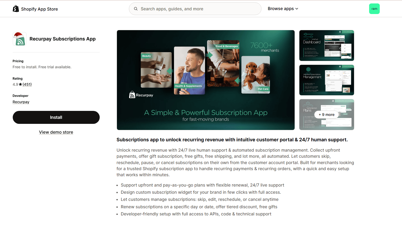Click the Install button
The image size is (402, 226).
(56, 117)
